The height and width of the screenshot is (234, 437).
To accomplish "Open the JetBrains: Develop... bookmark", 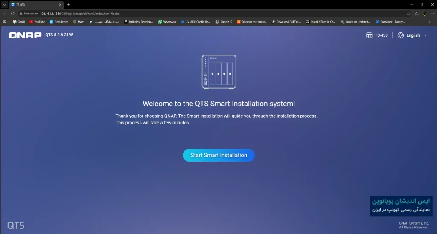I will point(138,22).
